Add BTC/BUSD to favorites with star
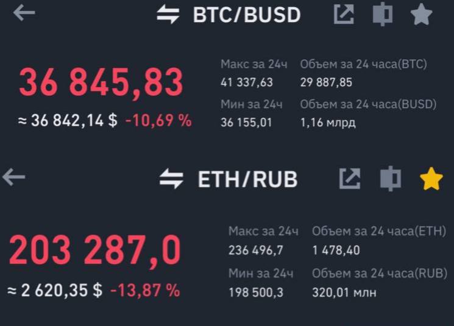 point(421,14)
